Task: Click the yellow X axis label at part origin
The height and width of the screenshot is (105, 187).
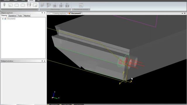Action: click(131, 81)
